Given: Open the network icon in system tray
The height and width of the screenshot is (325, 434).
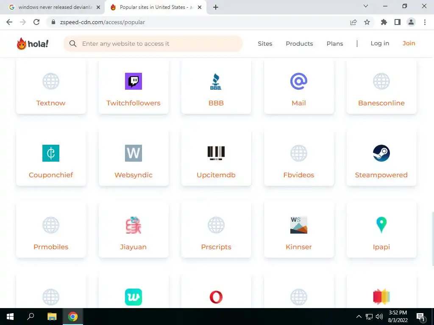Looking at the screenshot, I should pyautogui.click(x=369, y=317).
